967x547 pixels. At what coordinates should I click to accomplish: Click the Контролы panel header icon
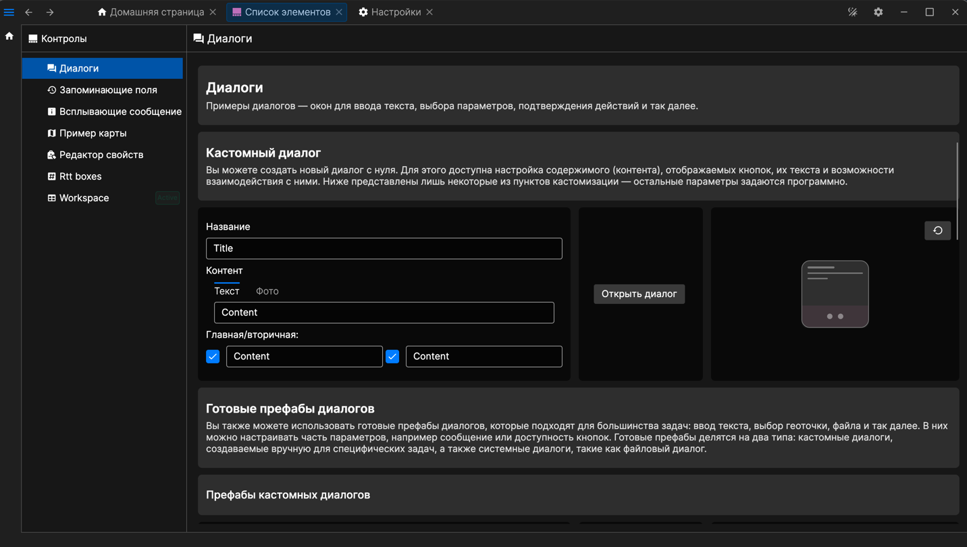(32, 39)
